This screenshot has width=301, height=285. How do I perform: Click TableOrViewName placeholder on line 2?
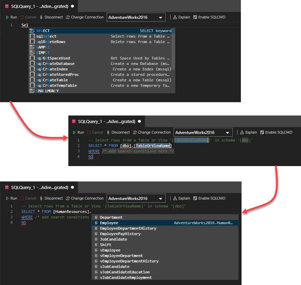pos(153,146)
